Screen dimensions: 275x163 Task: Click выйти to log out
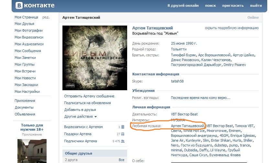pyautogui.click(x=256, y=5)
